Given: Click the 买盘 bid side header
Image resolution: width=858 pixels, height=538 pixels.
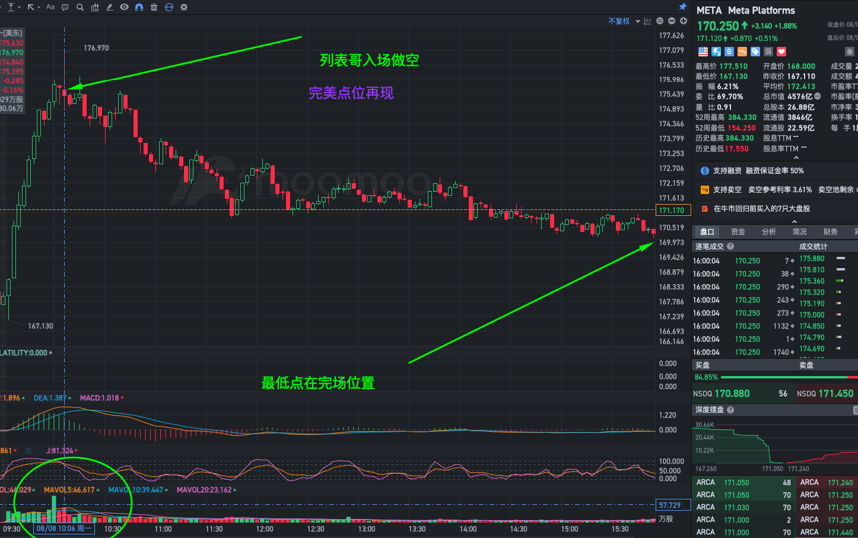Looking at the screenshot, I should tap(703, 365).
